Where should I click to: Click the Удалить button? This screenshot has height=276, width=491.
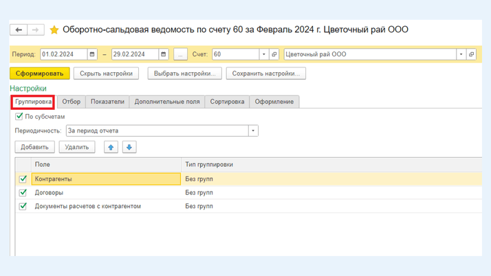[77, 147]
